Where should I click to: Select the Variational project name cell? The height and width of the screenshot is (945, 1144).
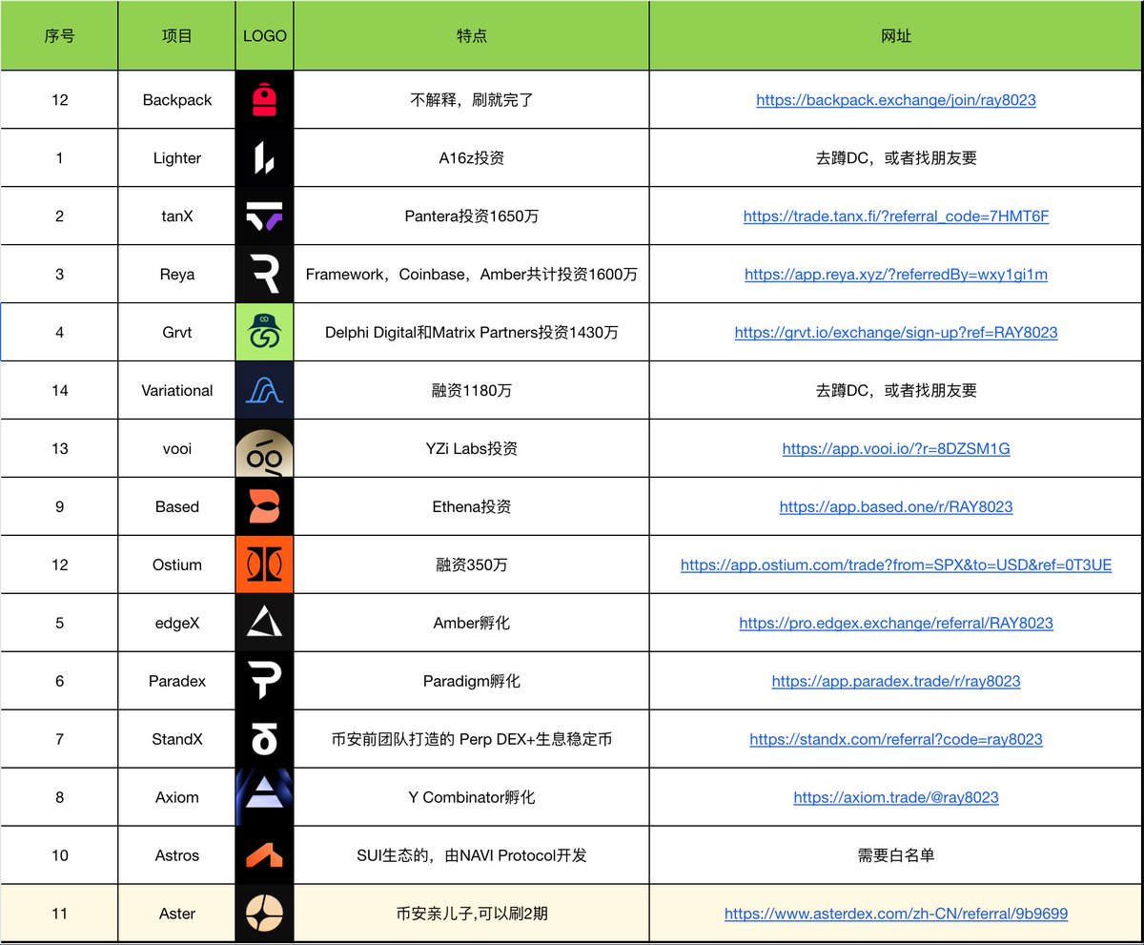(x=176, y=391)
